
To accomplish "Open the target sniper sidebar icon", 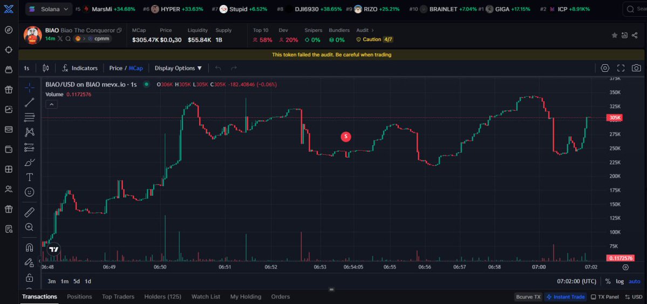I will (x=9, y=50).
